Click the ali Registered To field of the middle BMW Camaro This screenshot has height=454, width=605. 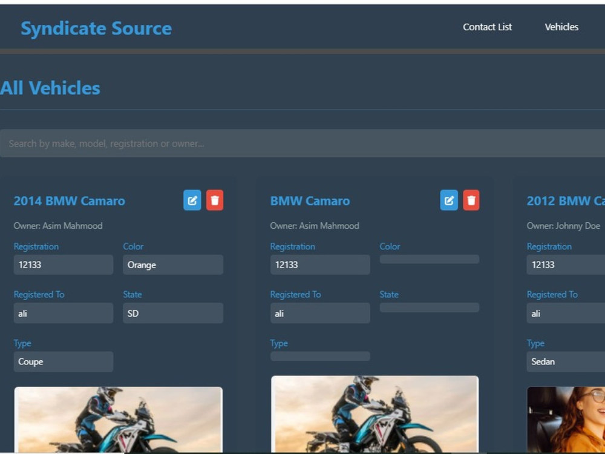320,313
